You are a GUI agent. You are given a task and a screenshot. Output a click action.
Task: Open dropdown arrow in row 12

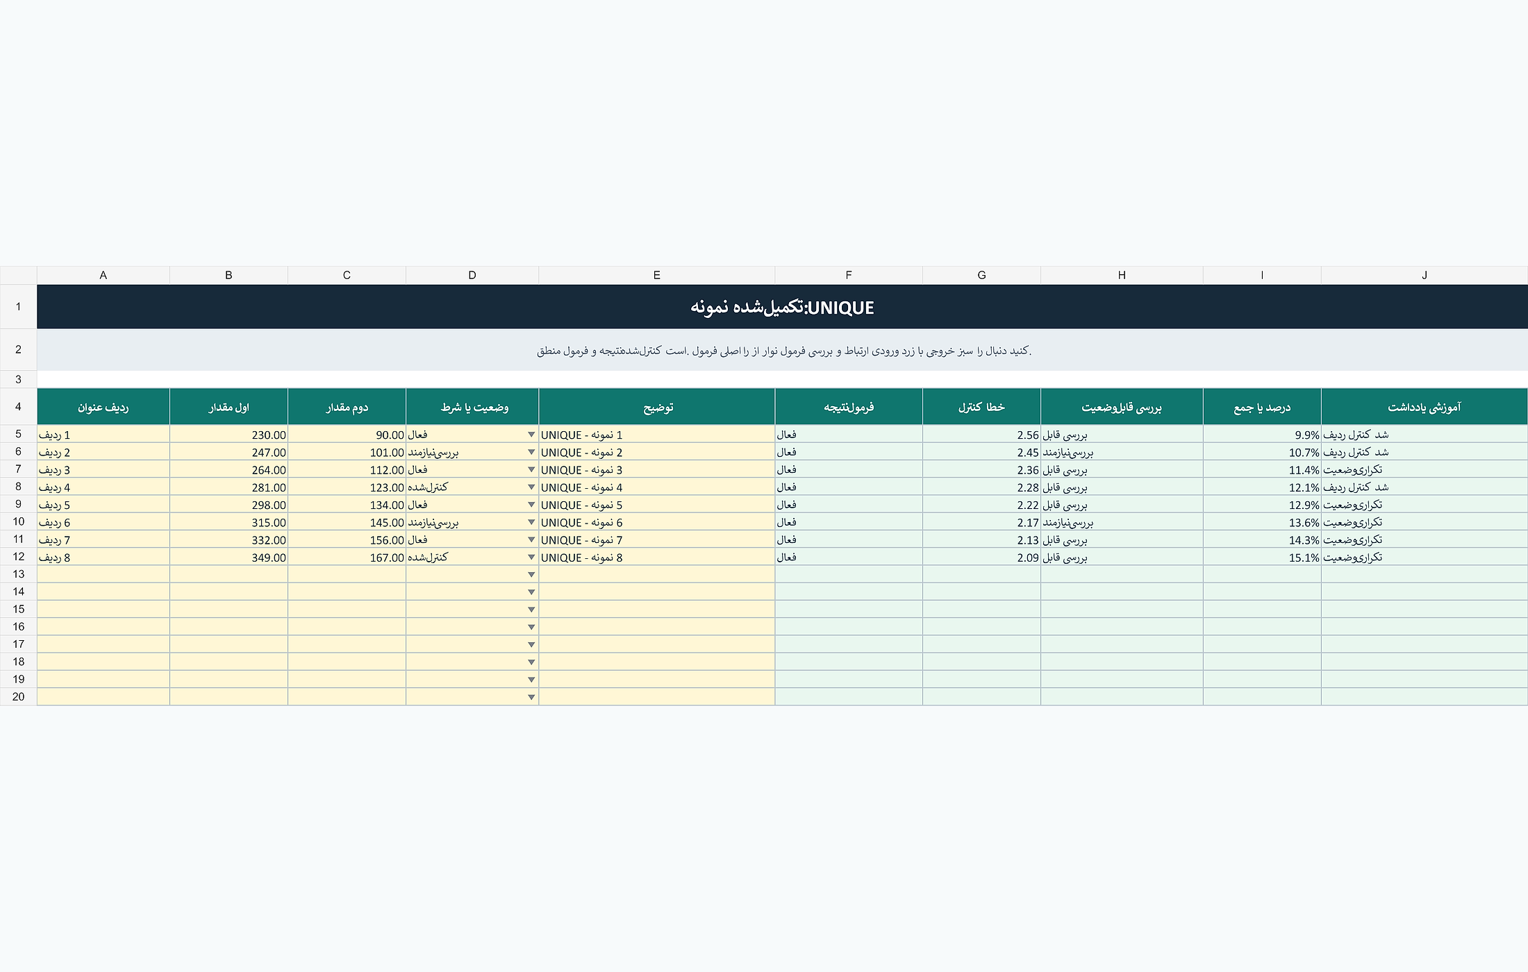[531, 558]
